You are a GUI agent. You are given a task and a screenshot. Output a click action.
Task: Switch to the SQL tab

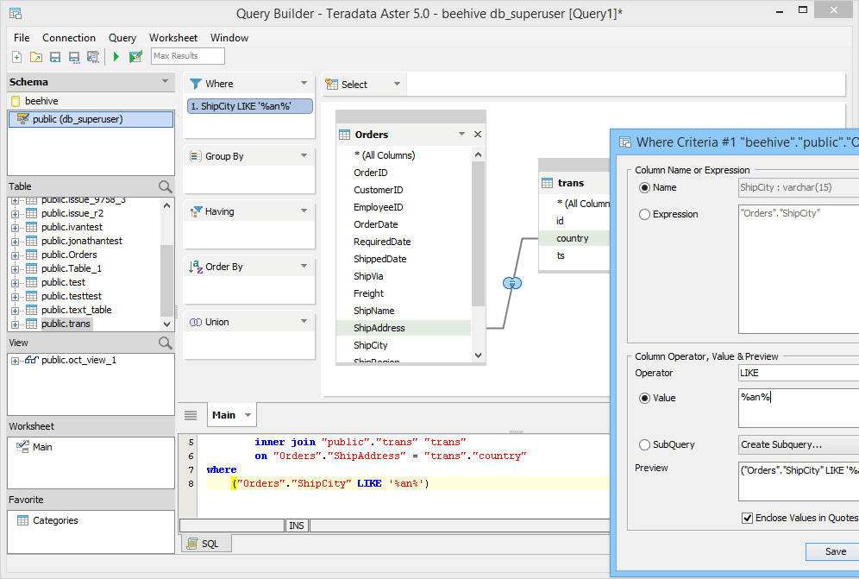[x=206, y=544]
